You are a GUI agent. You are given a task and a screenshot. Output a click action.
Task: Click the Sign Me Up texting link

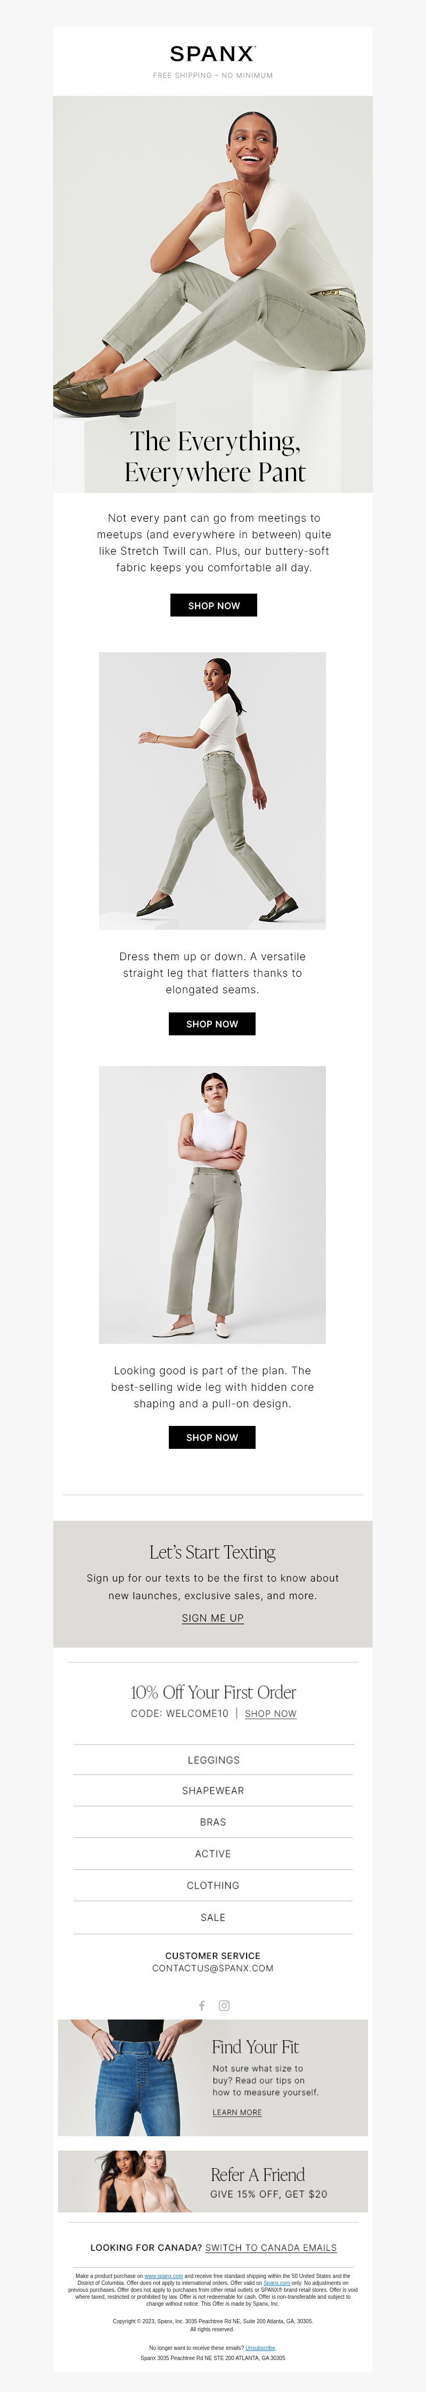coord(212,1618)
